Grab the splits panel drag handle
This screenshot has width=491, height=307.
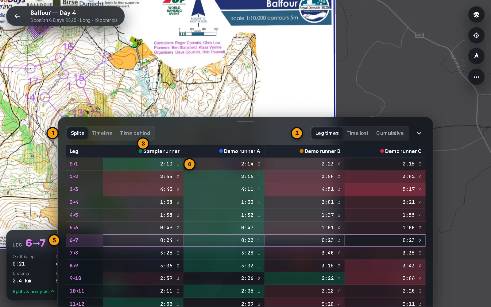[245, 122]
